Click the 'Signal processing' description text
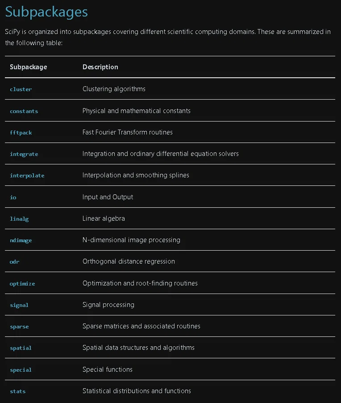The image size is (341, 403). coord(108,305)
